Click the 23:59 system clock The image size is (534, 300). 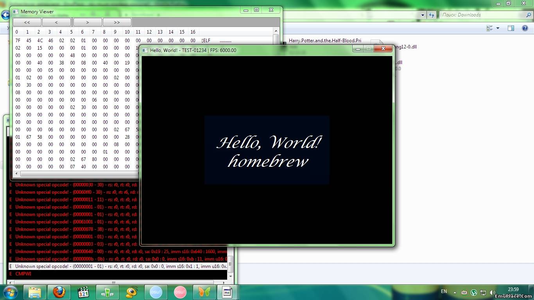coord(513,289)
